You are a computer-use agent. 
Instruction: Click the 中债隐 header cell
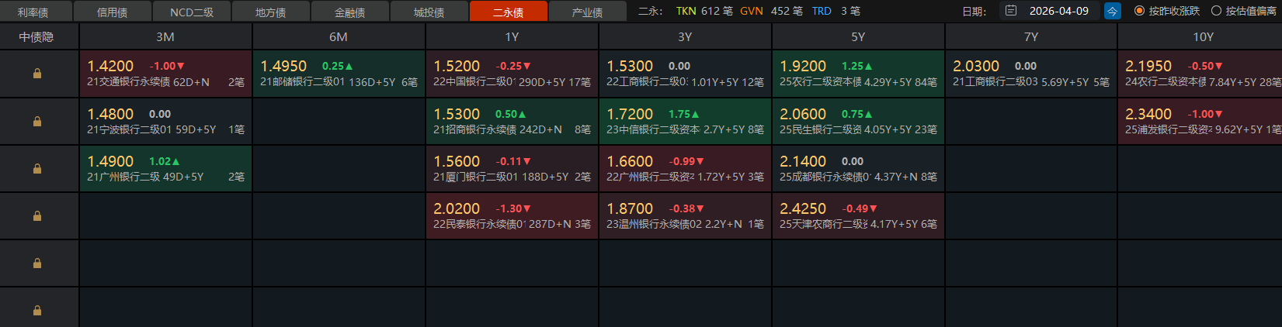[x=39, y=36]
